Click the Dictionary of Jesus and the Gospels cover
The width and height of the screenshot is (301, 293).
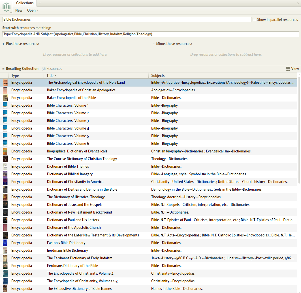click(x=5, y=205)
